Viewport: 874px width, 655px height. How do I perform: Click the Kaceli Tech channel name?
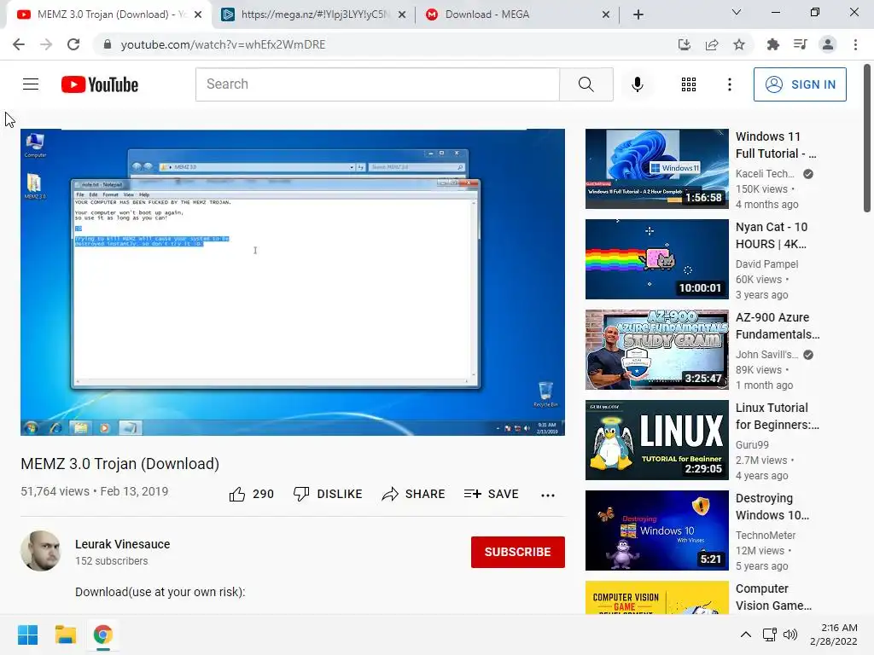[x=765, y=174]
